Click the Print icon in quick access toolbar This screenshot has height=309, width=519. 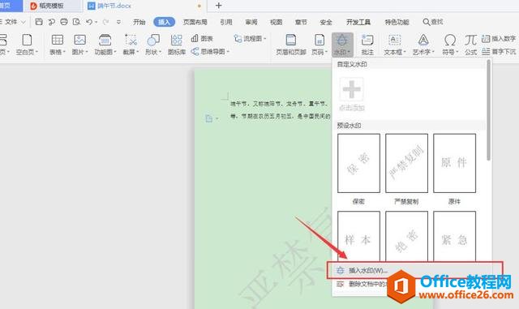pyautogui.click(x=64, y=22)
